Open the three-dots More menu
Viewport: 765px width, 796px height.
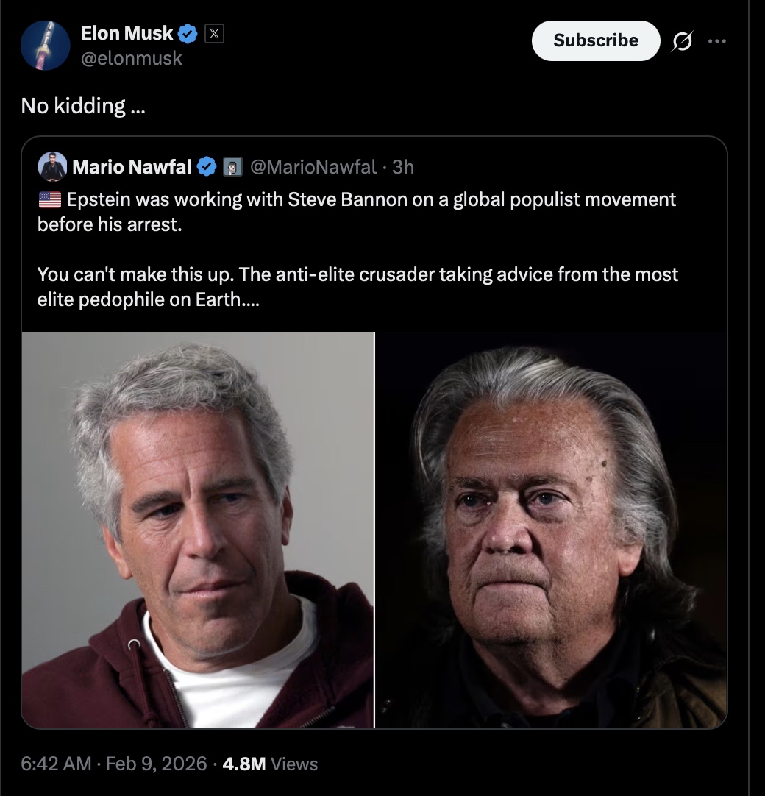[716, 41]
